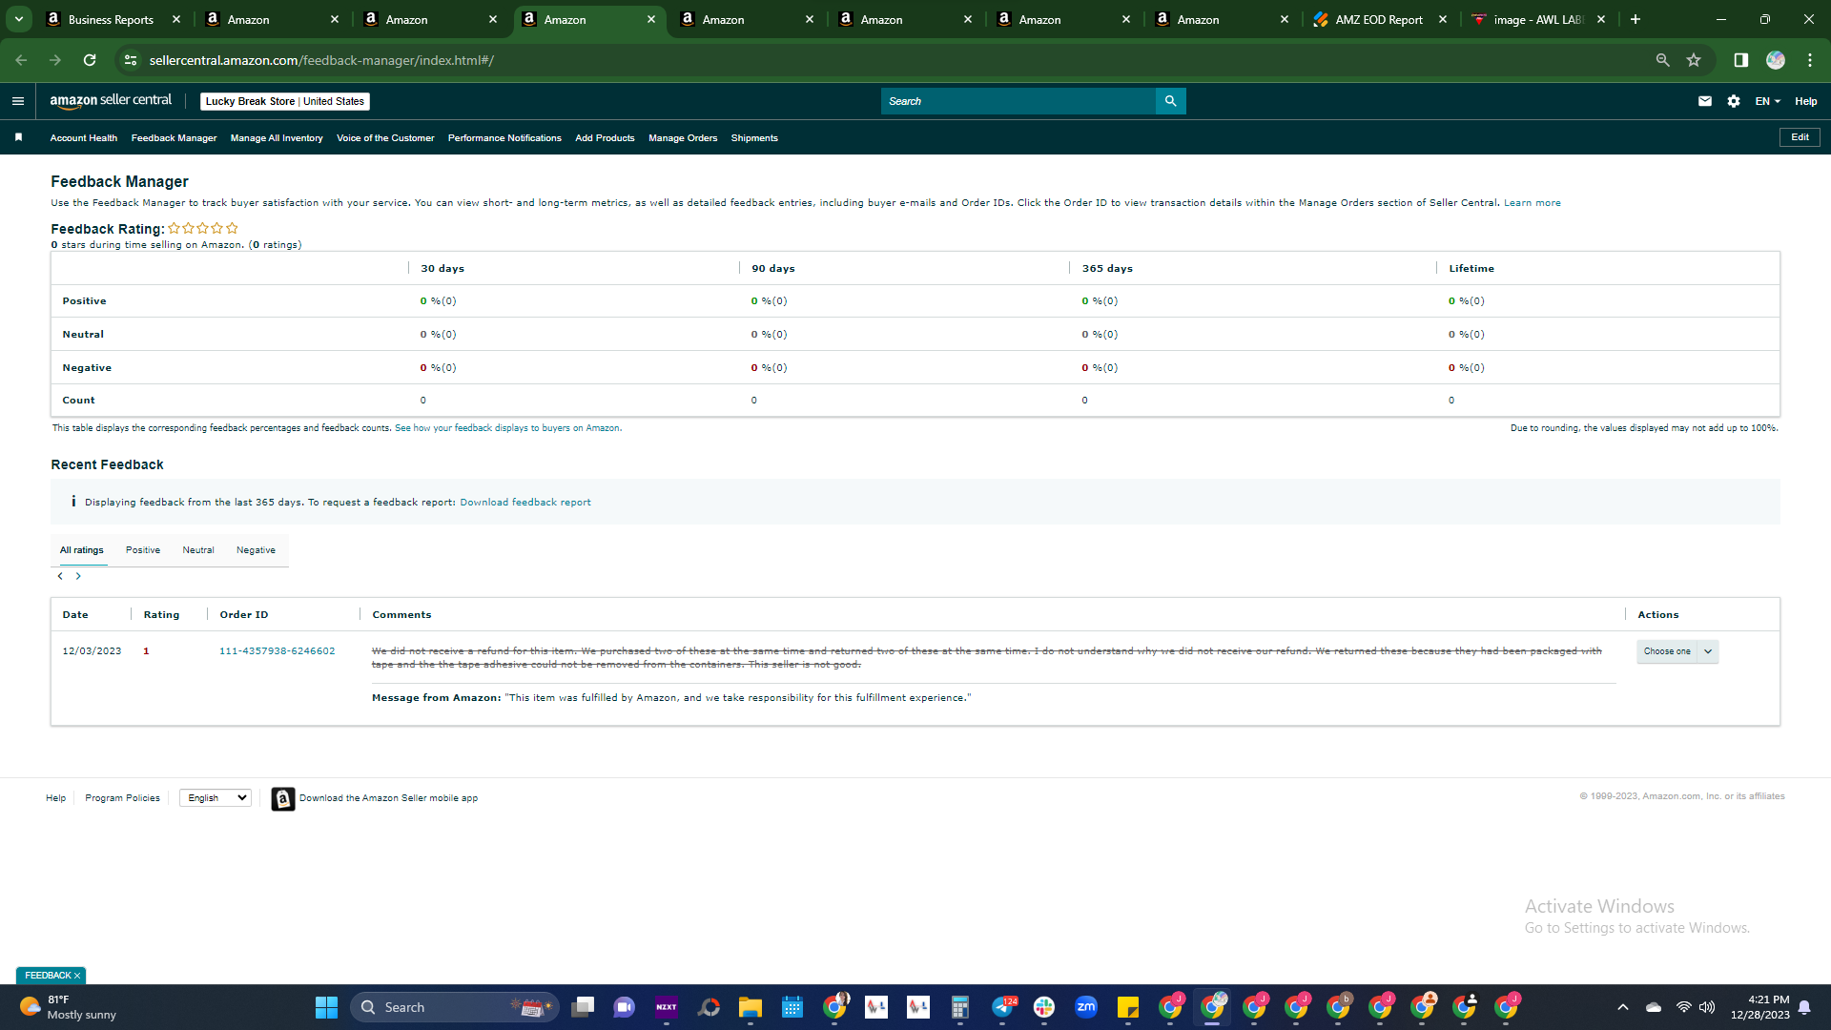Switch to the Neutral feedback tab
The width and height of the screenshot is (1831, 1030).
click(198, 550)
